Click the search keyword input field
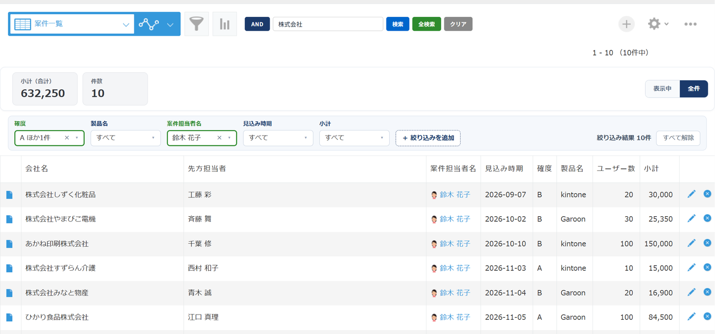715x334 pixels. (328, 24)
